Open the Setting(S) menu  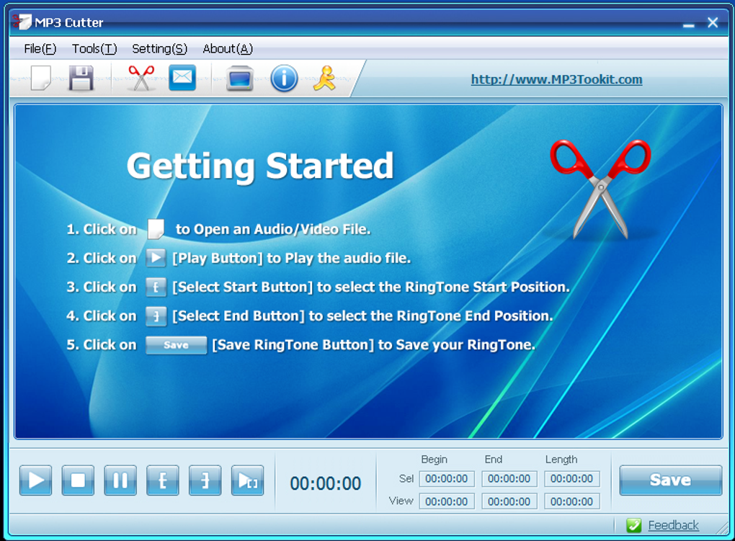(159, 49)
